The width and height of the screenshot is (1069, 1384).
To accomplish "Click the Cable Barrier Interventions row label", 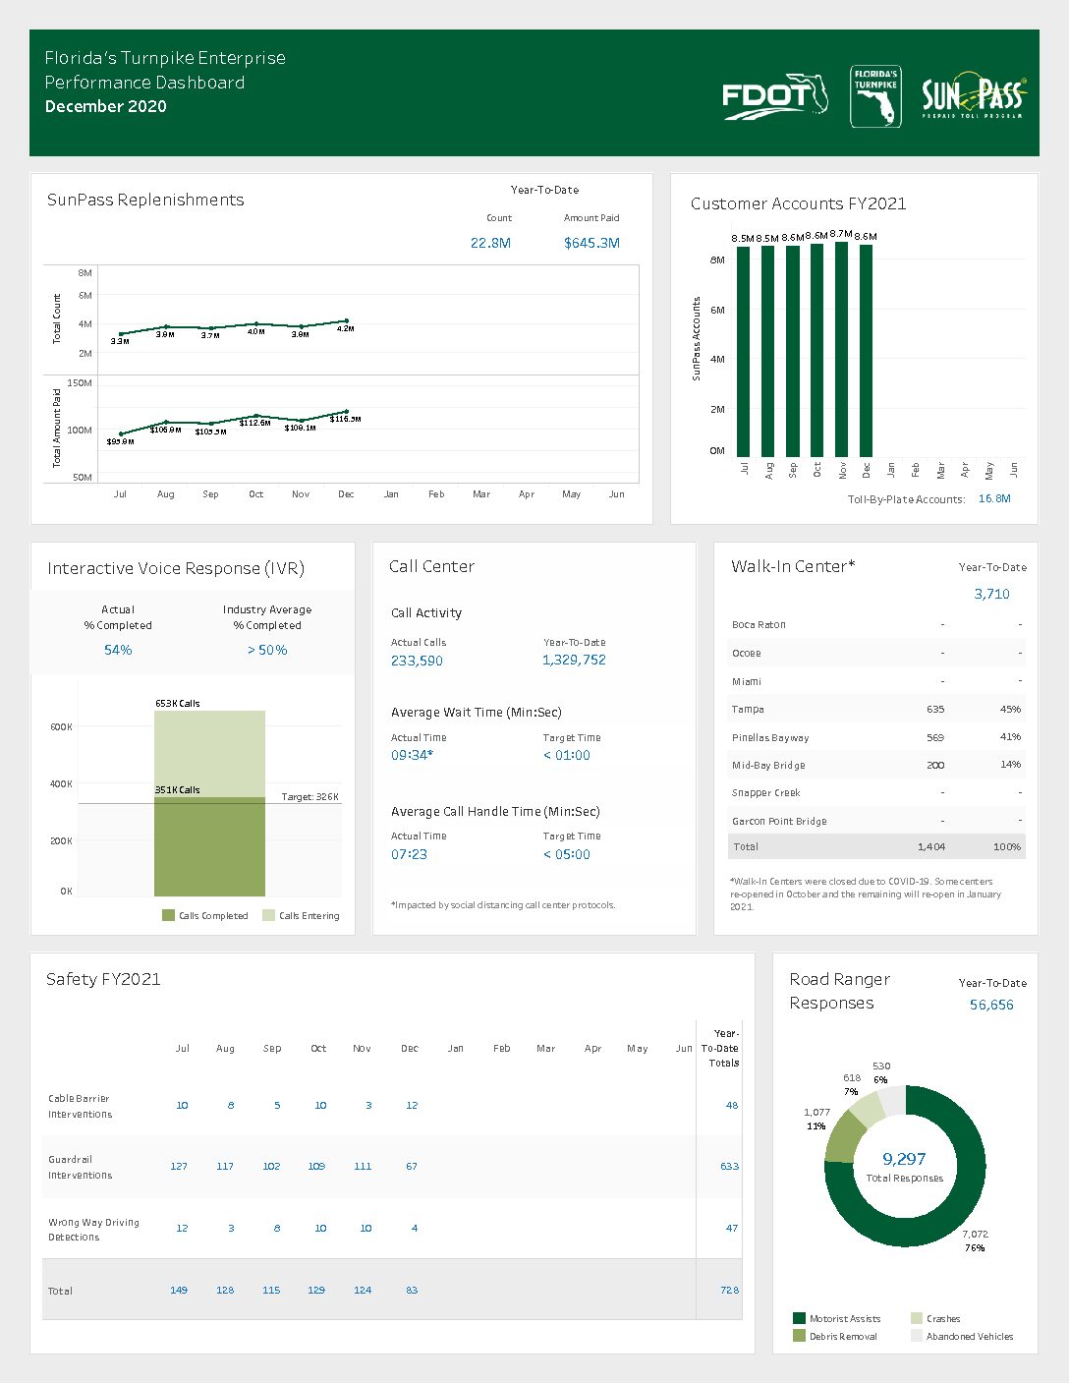I will (x=80, y=1106).
